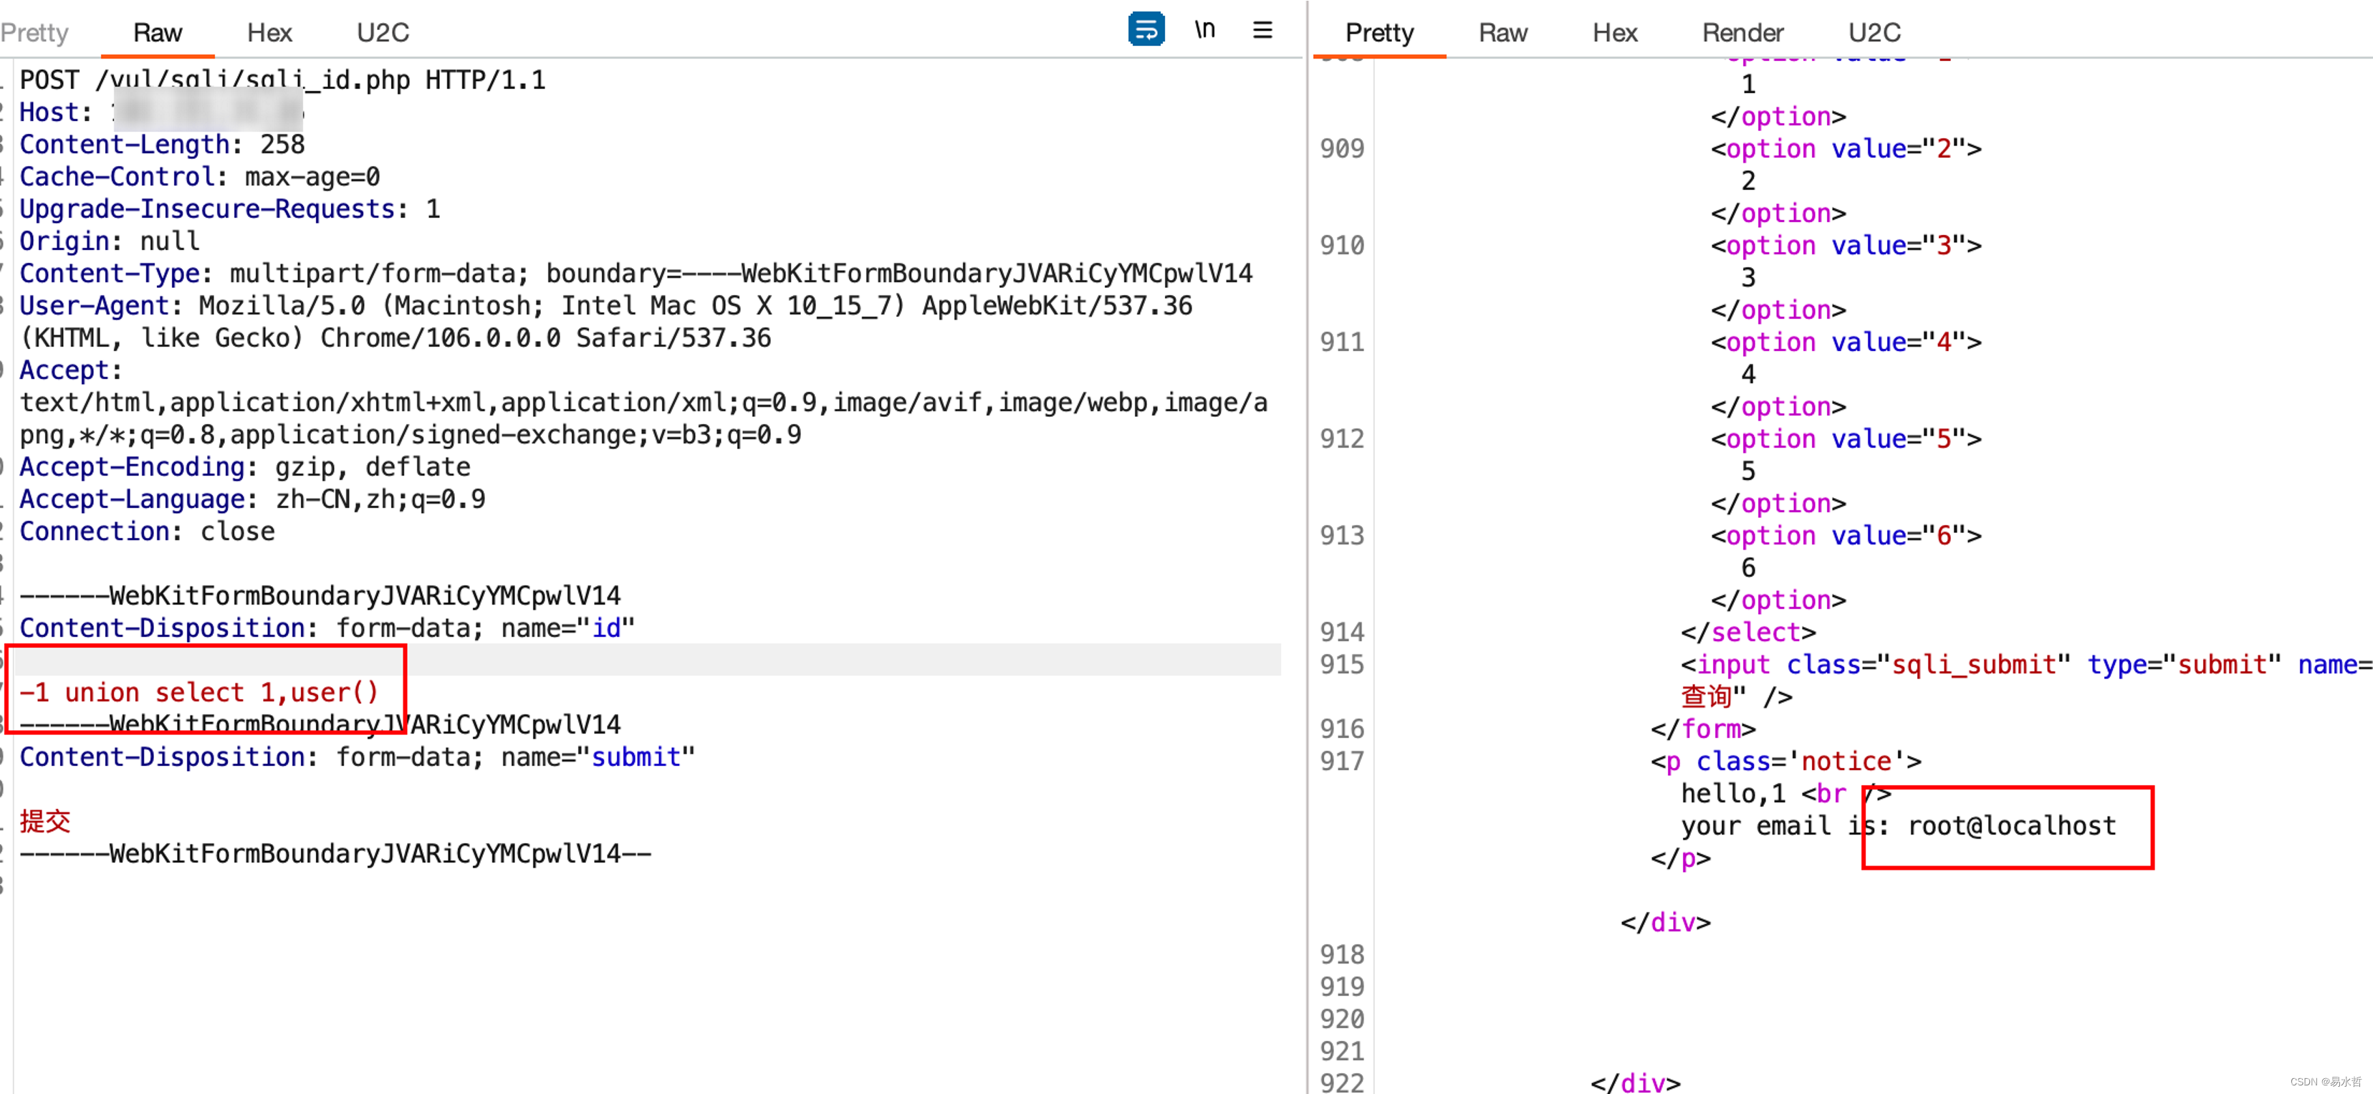Click the </select> closing tag line
Screen dimensions: 2373x1094
tap(1748, 632)
